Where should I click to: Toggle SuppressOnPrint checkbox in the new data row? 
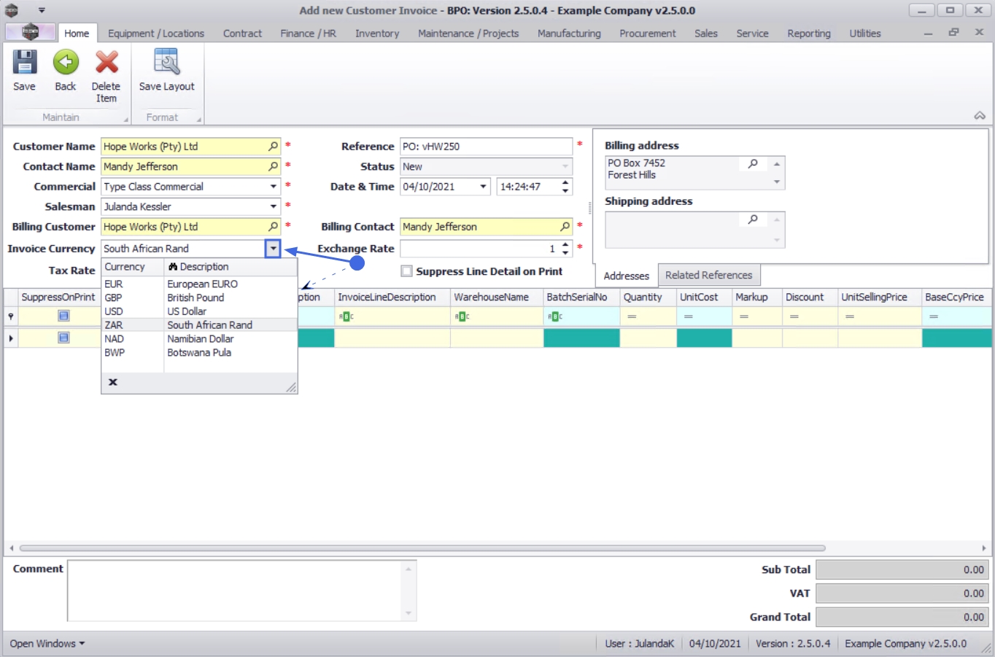[x=63, y=338]
